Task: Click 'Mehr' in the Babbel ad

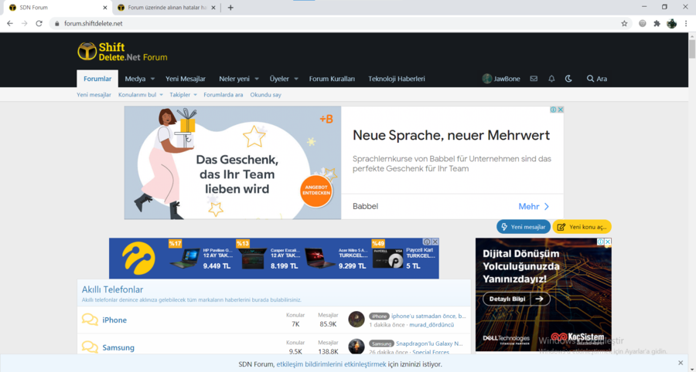Action: coord(534,206)
